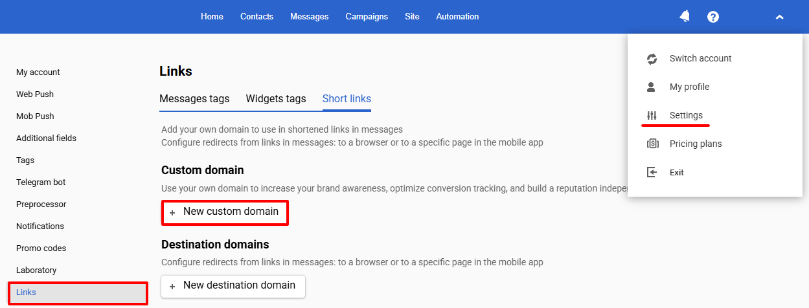Click the Links page heading
The height and width of the screenshot is (308, 809).
[176, 71]
